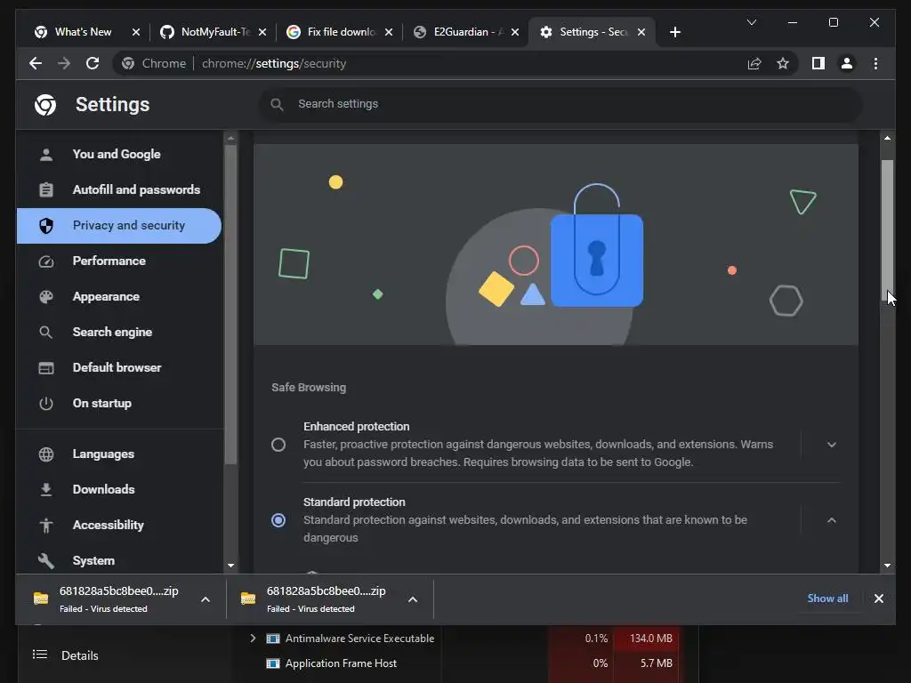Click the sidebar scroll up arrow
Viewport: 911px width, 683px height.
point(230,138)
